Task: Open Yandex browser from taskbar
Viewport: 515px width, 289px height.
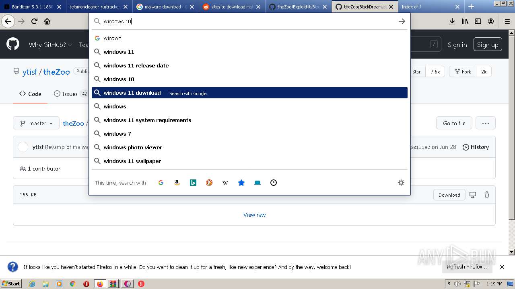Action: 141,284
